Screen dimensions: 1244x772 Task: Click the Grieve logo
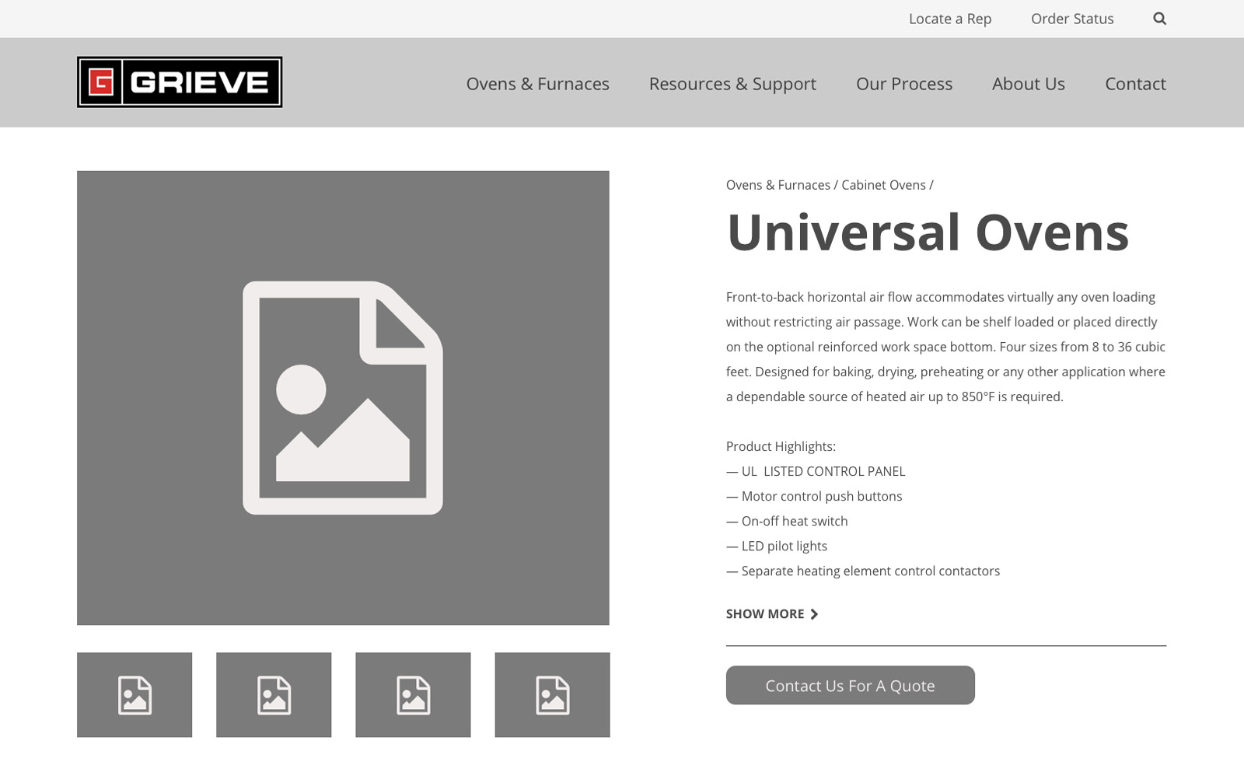pos(180,82)
